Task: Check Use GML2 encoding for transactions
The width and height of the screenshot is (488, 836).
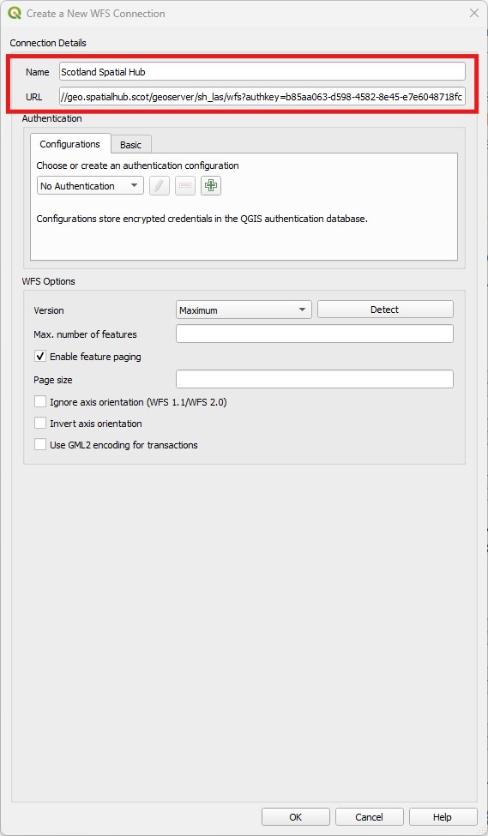Action: tap(40, 445)
